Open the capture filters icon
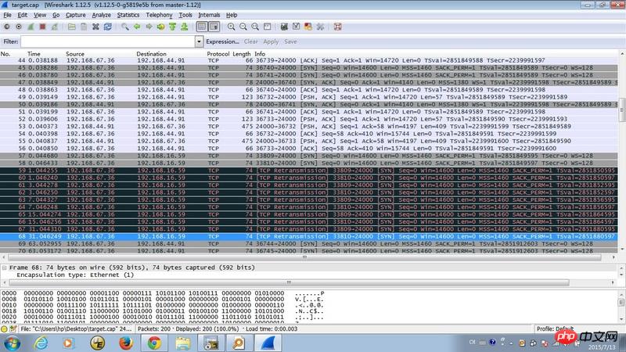 (x=285, y=27)
